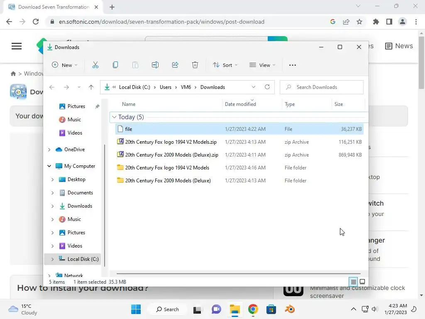Click the Rename icon in Explorer toolbar
Screen dimensions: 425x319
(155, 65)
